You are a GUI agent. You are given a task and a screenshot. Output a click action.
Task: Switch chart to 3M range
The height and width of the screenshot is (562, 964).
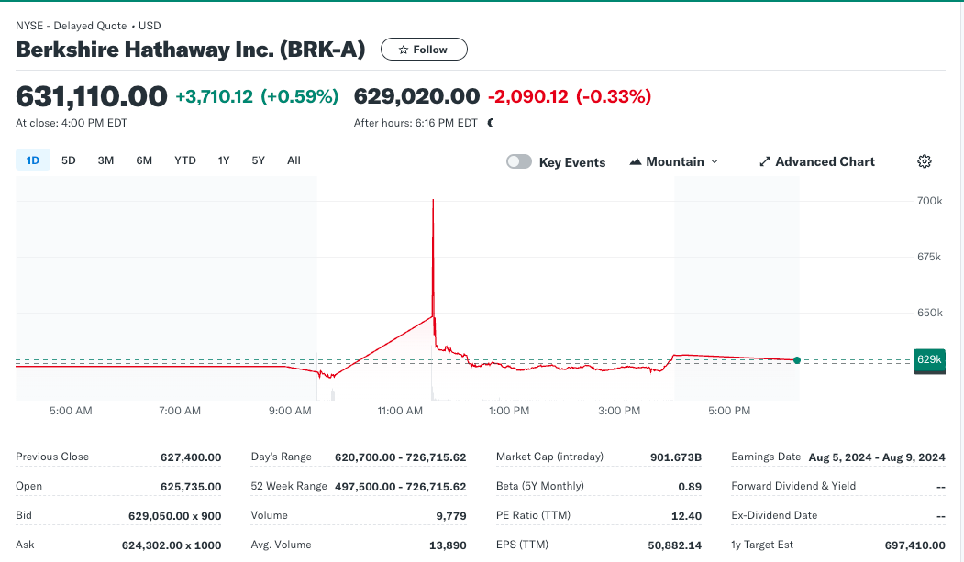[x=105, y=160]
